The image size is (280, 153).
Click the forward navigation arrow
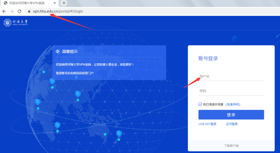[12, 11]
